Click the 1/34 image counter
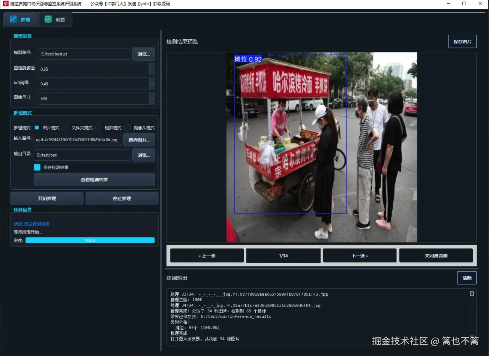Viewport: 489px width, 356px height. click(x=283, y=256)
